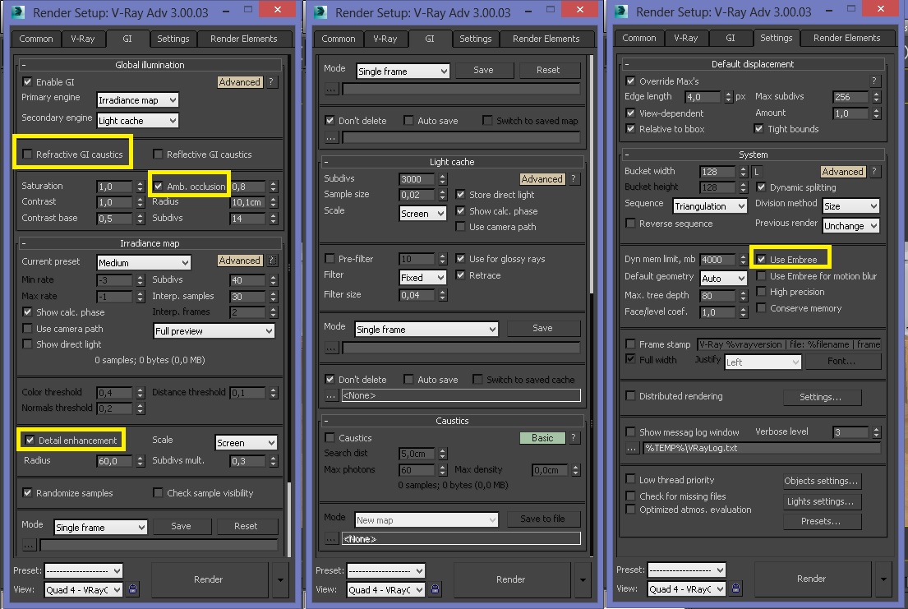Click lock view icon in Global illumination window
The height and width of the screenshot is (609, 908).
[x=132, y=589]
